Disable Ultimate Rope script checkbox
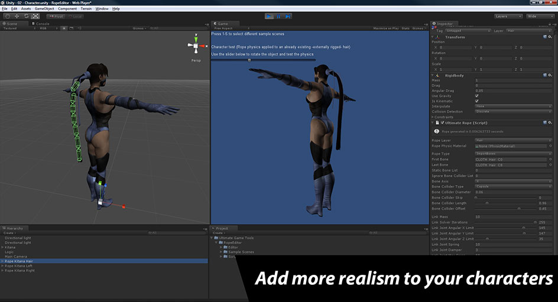 [442, 123]
